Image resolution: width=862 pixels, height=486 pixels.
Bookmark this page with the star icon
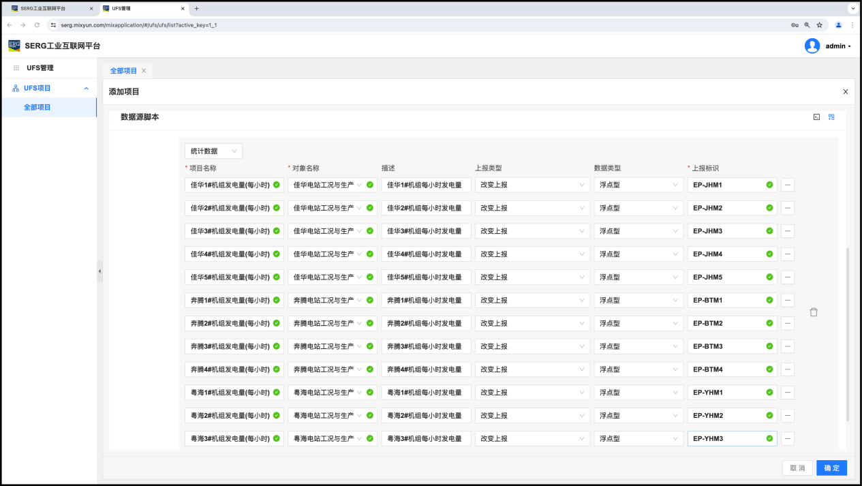[x=819, y=25]
